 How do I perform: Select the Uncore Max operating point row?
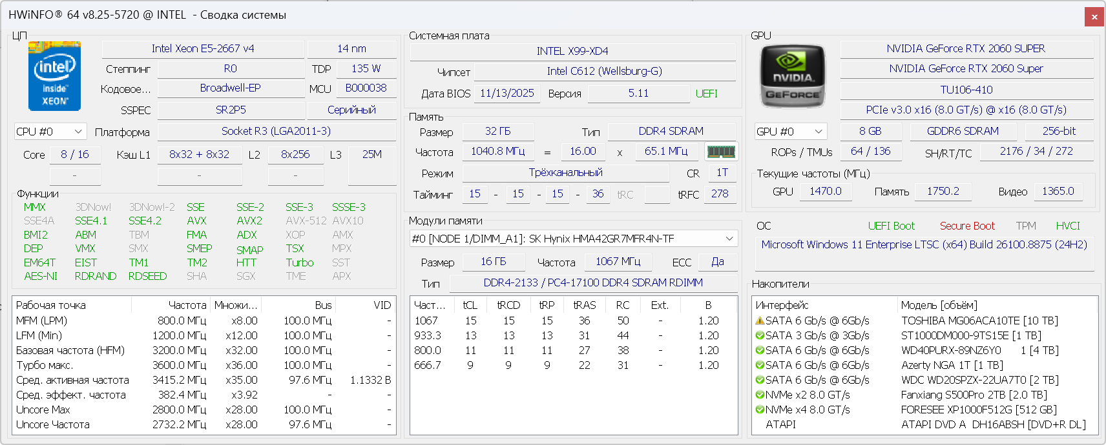(x=204, y=410)
